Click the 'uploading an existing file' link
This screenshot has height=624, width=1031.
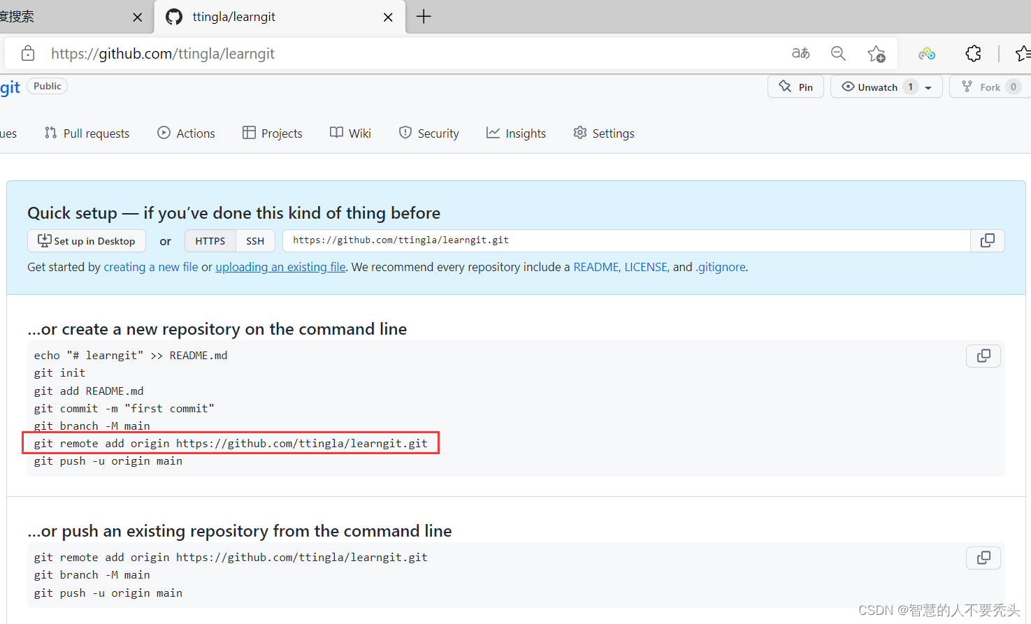280,266
